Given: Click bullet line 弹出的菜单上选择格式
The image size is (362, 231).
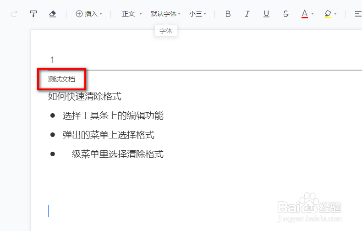Looking at the screenshot, I should point(109,135).
